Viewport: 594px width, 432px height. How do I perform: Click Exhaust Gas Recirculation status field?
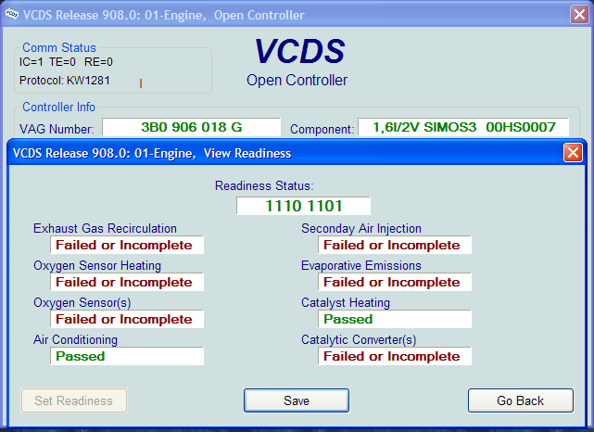127,245
